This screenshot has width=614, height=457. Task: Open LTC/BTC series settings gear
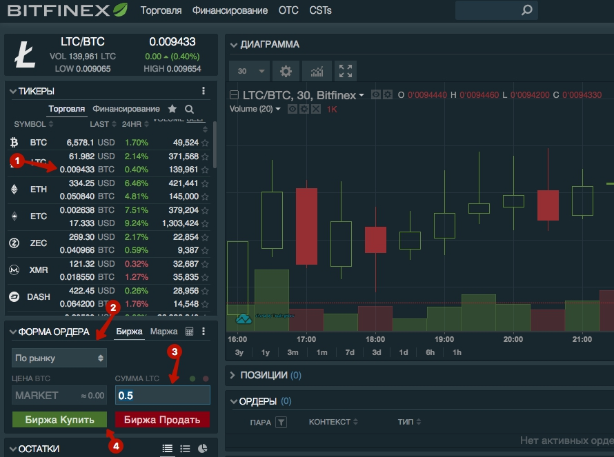tap(387, 94)
